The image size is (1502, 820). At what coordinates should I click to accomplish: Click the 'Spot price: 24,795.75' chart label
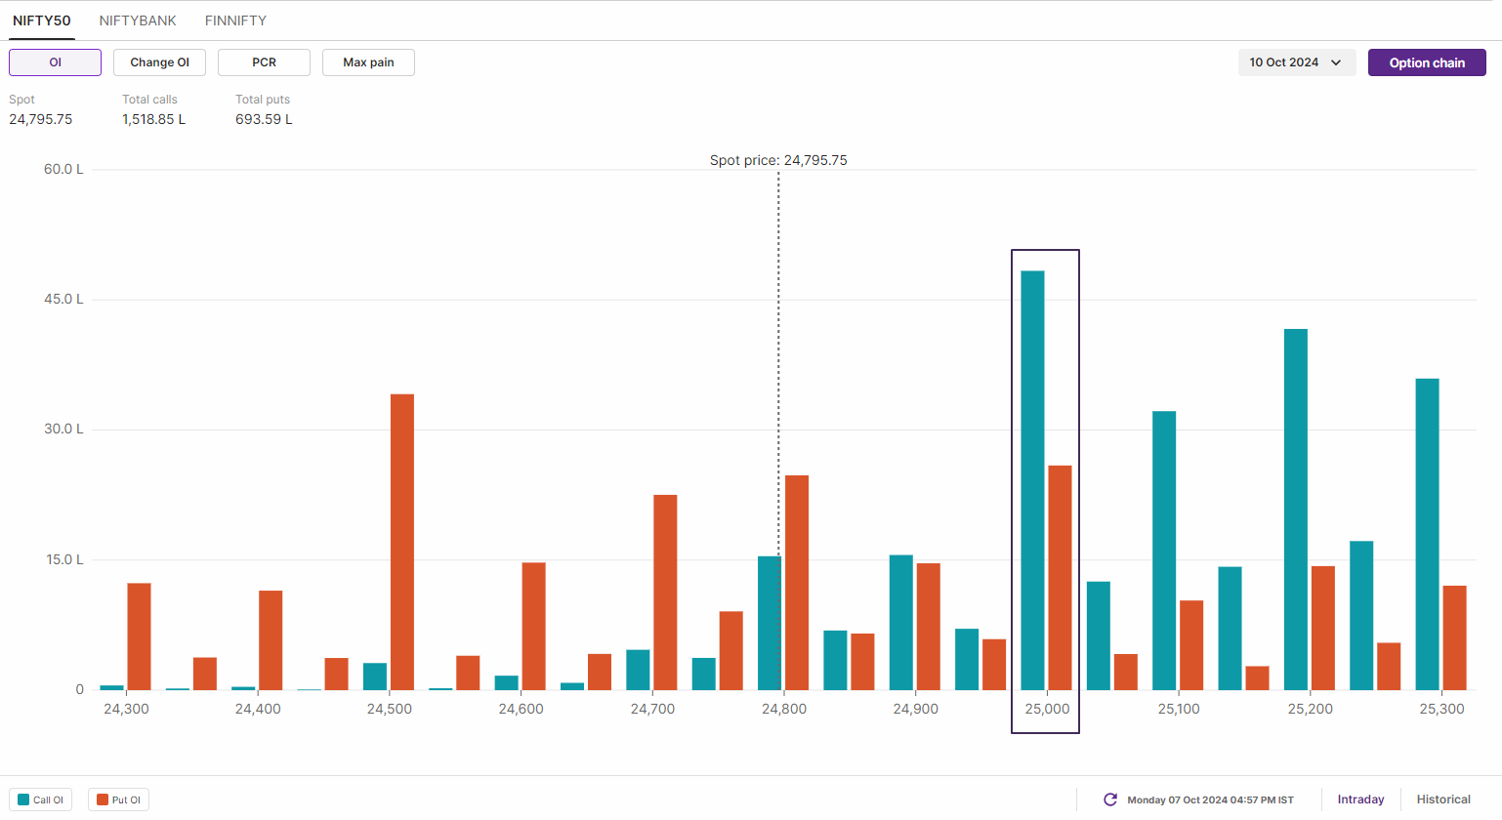click(x=778, y=160)
